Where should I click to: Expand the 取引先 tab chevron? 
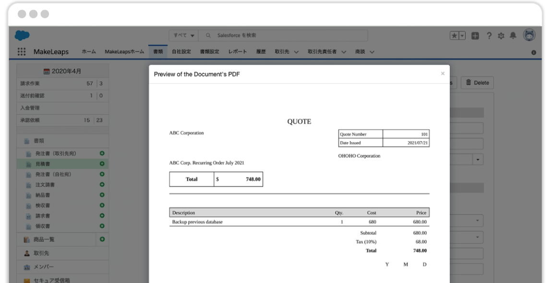[x=296, y=52]
